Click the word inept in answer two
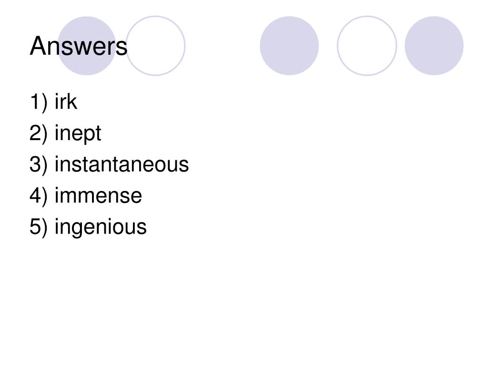The image size is (488, 366). click(78, 133)
